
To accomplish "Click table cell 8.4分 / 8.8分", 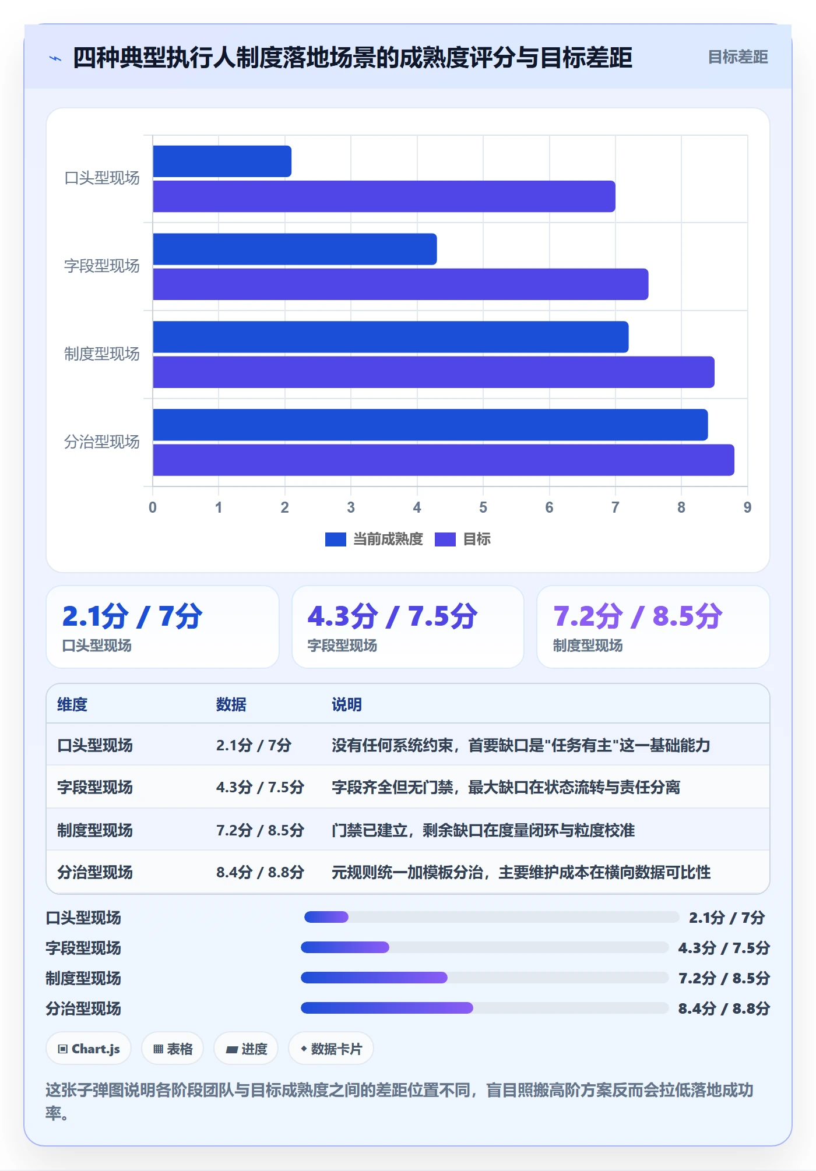I will coord(260,872).
